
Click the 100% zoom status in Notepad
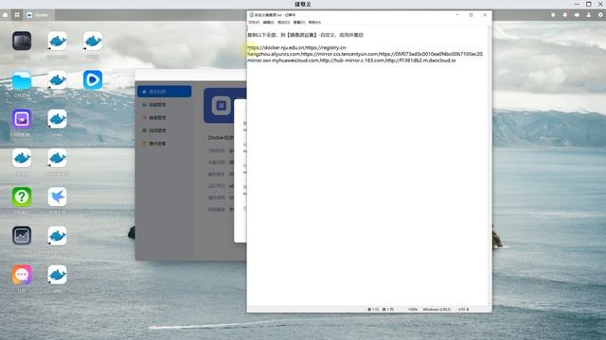tap(413, 310)
